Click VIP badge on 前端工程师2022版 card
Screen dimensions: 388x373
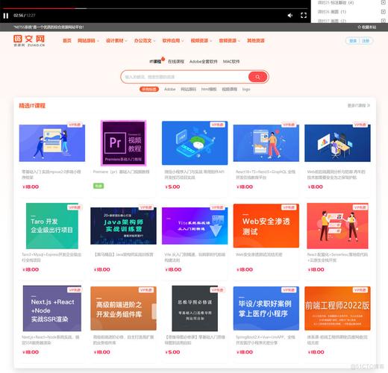[x=360, y=290]
